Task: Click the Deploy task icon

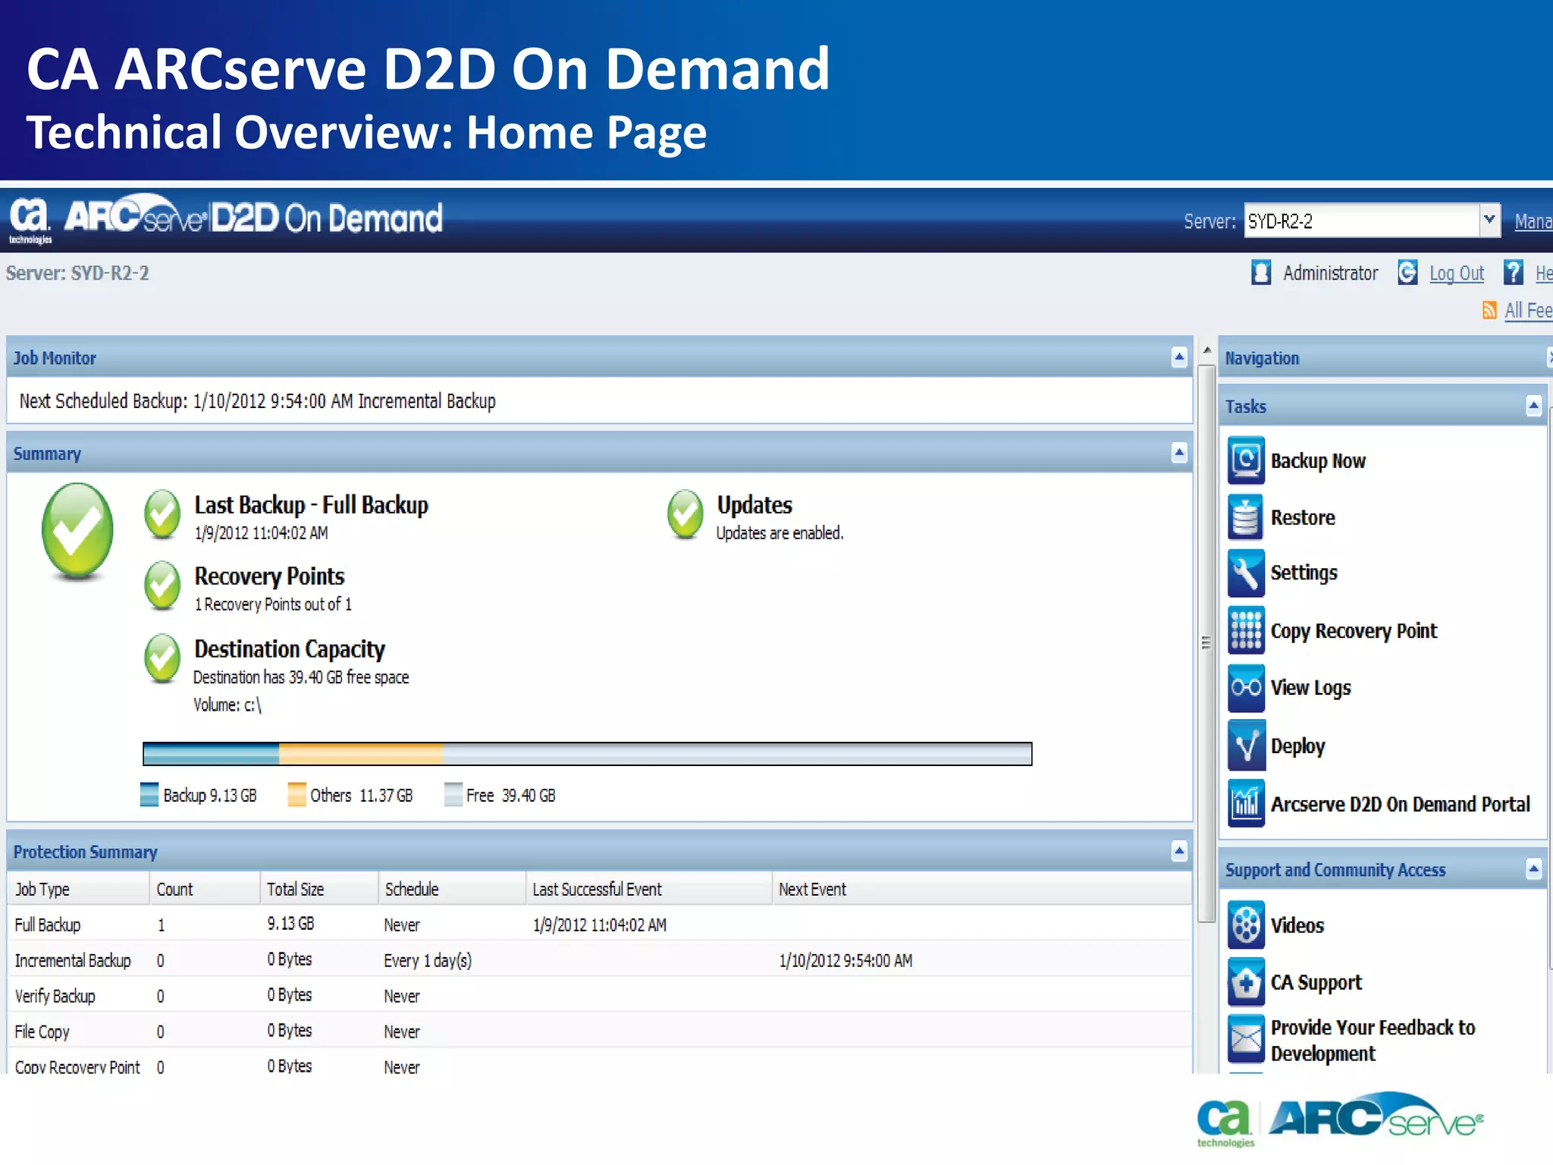Action: [x=1246, y=746]
